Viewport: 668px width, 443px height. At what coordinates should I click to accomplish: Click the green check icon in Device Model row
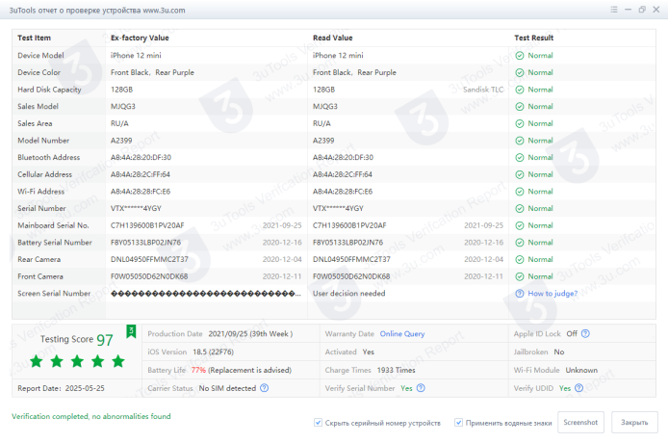[x=520, y=55]
